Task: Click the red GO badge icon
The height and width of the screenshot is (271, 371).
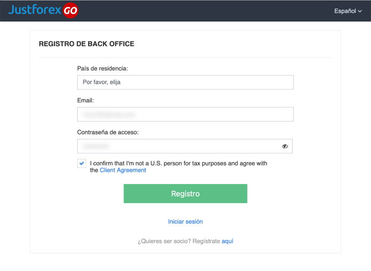Action: (70, 10)
